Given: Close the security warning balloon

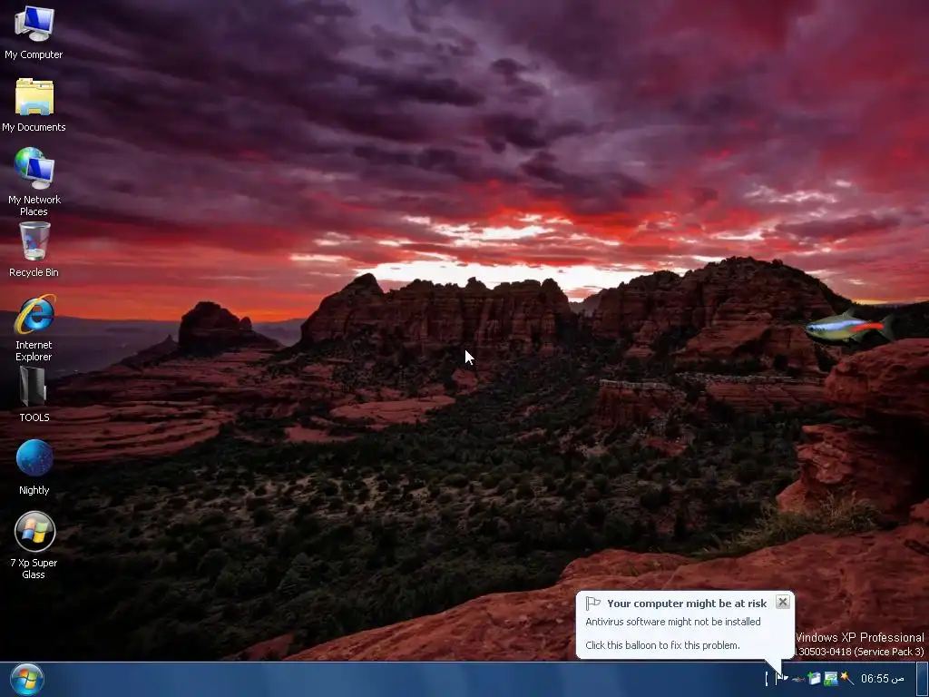Looking at the screenshot, I should pyautogui.click(x=783, y=603).
